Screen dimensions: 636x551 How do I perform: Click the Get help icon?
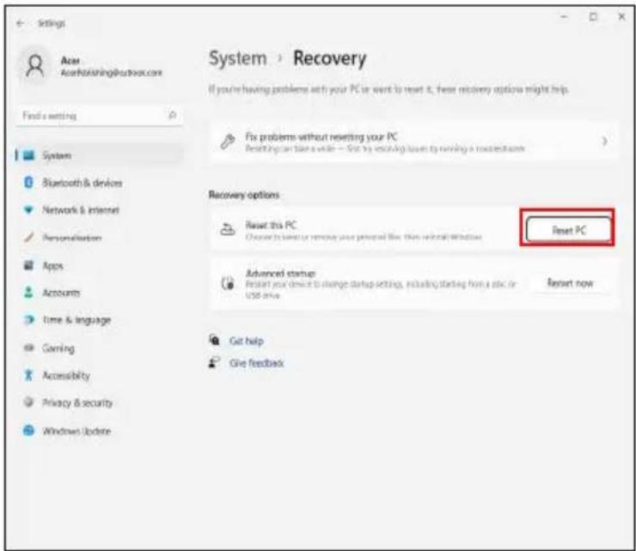point(214,340)
